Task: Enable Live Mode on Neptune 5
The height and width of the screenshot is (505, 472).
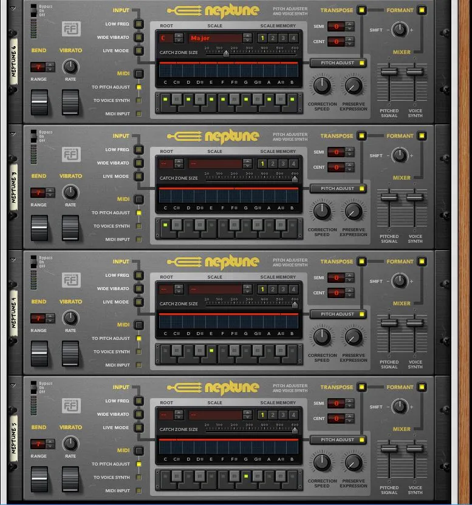Action: 139,427
